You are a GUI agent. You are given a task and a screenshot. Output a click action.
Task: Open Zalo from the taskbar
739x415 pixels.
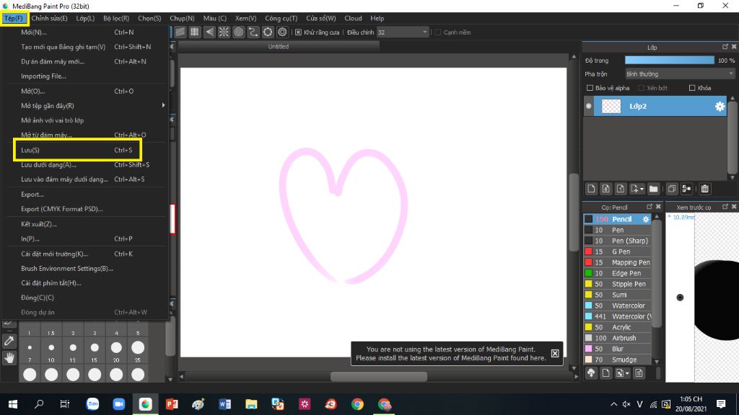coord(92,404)
